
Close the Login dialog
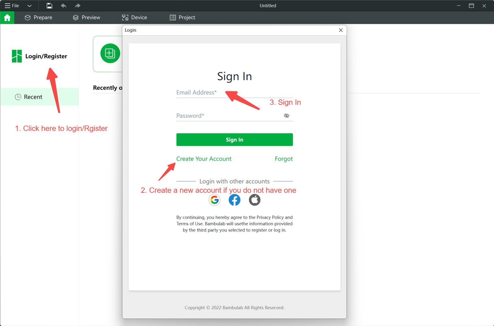341,30
